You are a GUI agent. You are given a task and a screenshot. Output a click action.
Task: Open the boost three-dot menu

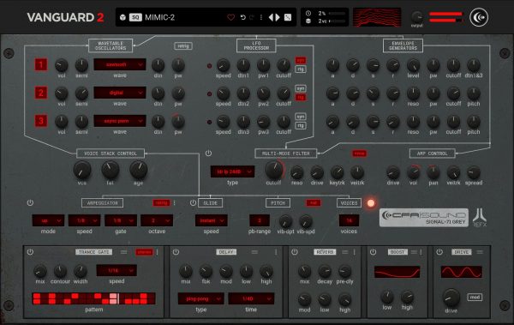421,252
